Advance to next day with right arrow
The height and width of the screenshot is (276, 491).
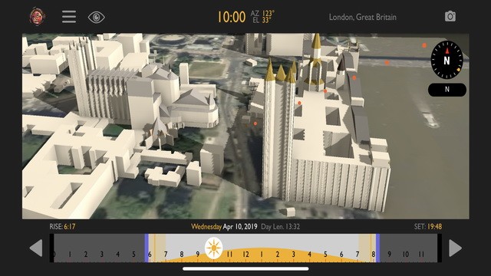point(455,248)
